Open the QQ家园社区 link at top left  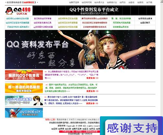tap(29, 2)
